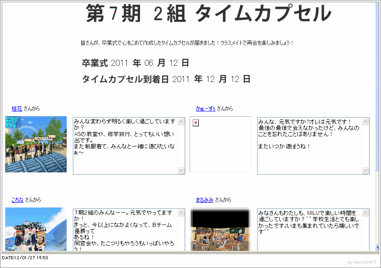381x268 pixels.
Task: Click the page scrollbar's bottom down arrow
Action: 377,248
